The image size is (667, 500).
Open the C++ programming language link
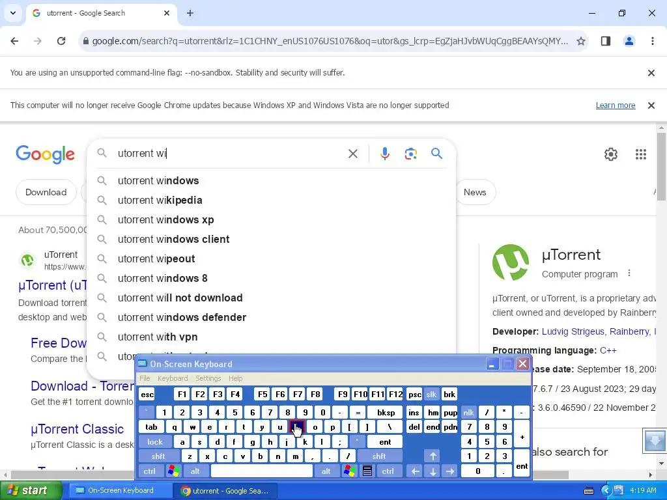pos(608,350)
